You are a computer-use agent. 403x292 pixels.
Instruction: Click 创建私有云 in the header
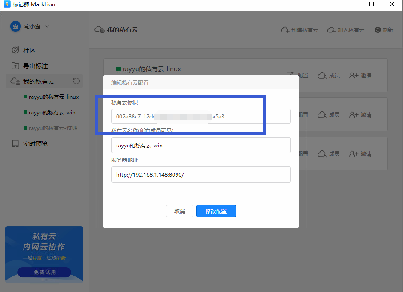299,30
